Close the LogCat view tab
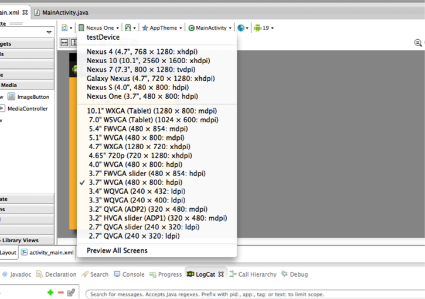 221,274
